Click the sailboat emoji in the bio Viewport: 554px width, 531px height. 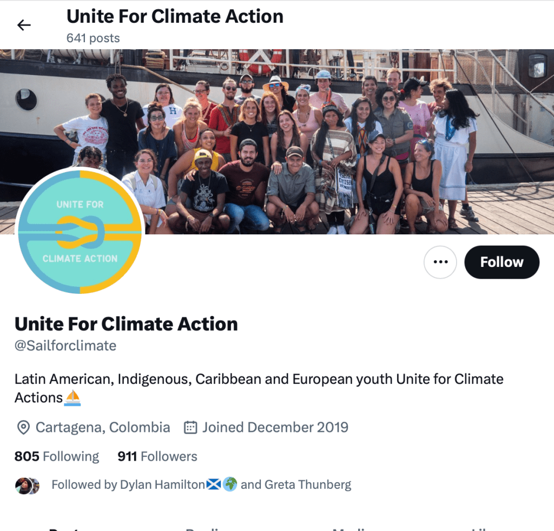pos(72,398)
